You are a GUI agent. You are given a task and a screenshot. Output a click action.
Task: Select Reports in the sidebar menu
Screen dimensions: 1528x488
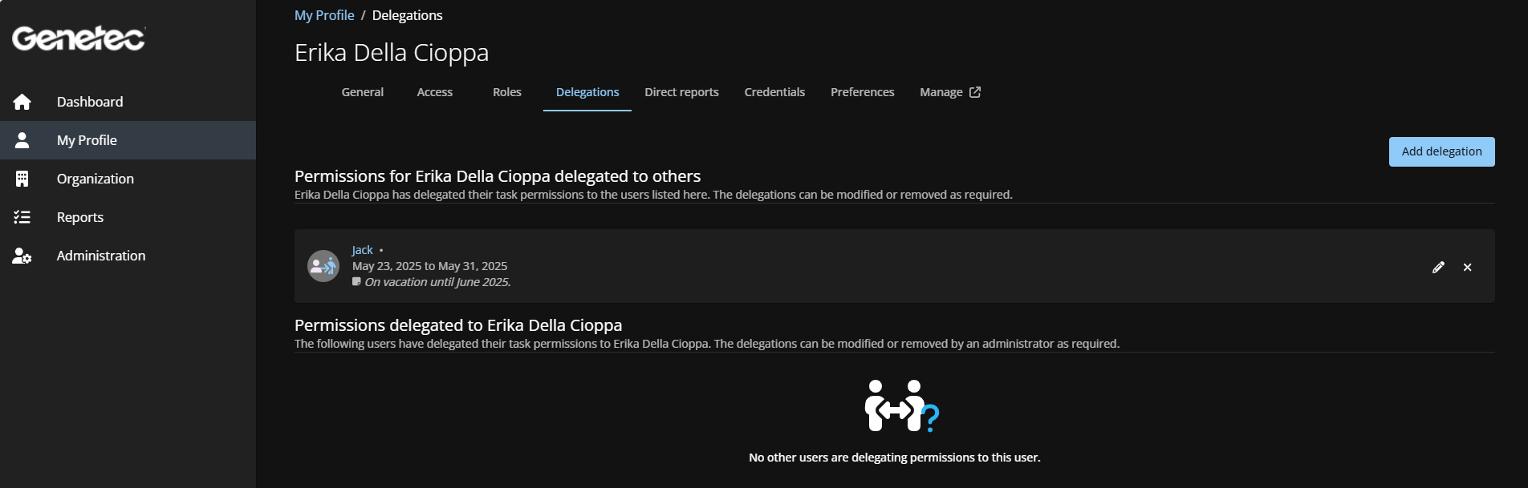80,217
